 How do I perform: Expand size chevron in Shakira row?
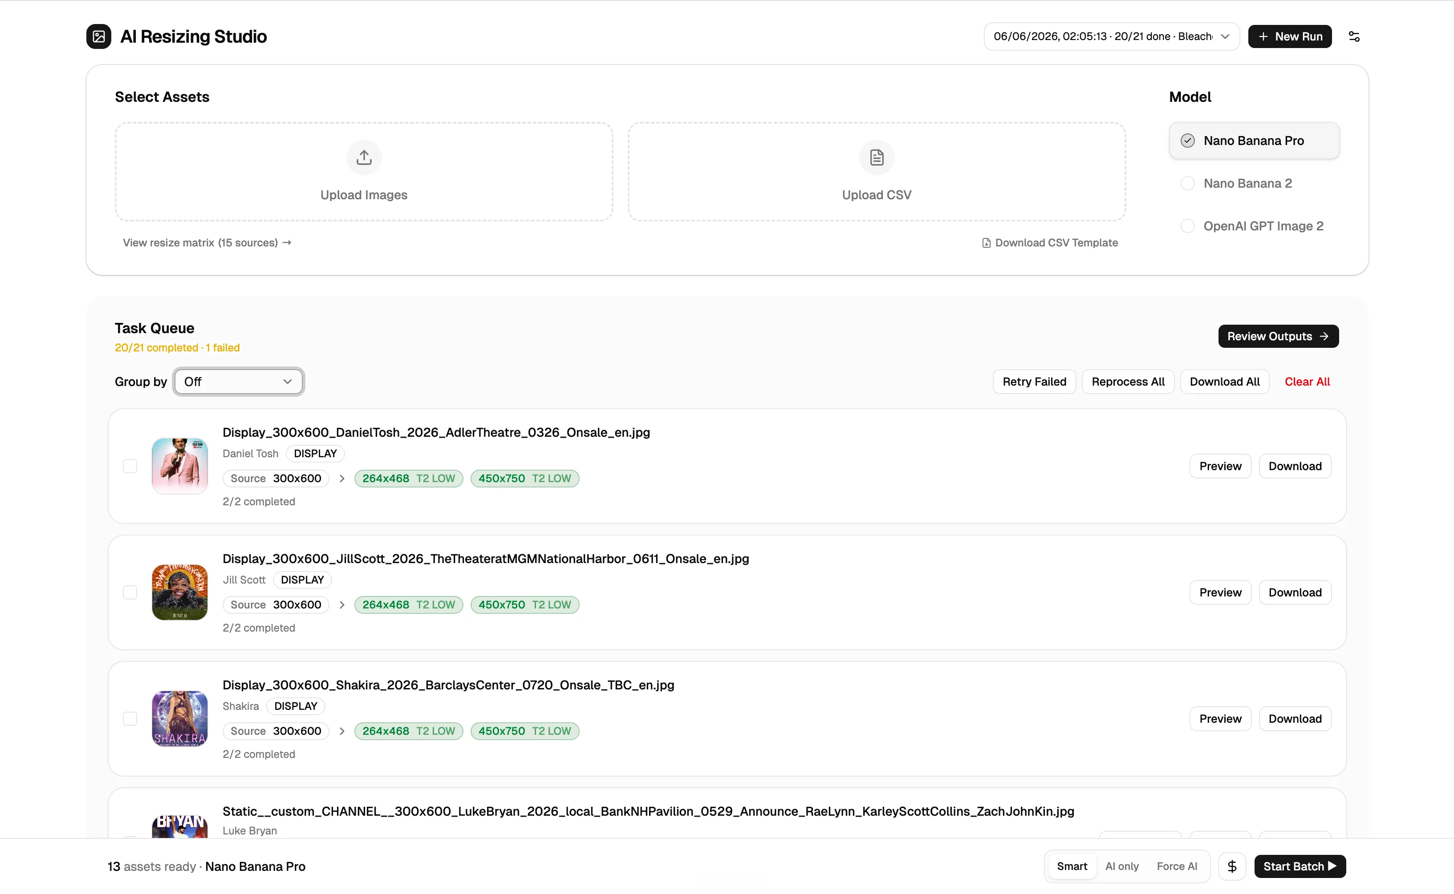341,731
